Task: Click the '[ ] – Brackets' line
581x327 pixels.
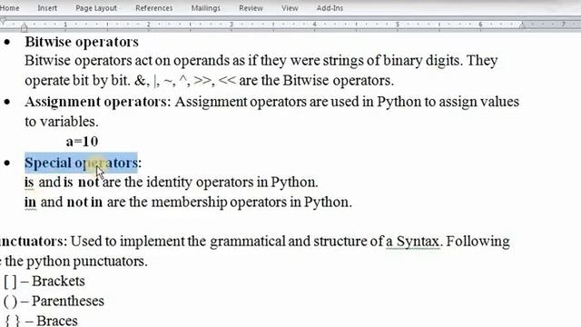Action: coord(44,281)
